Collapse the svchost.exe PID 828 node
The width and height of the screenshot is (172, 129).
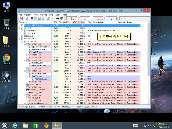(25, 60)
